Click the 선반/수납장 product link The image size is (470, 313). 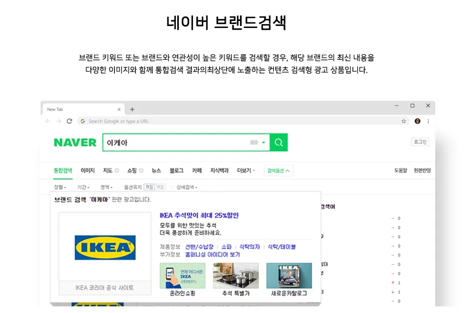tap(199, 247)
